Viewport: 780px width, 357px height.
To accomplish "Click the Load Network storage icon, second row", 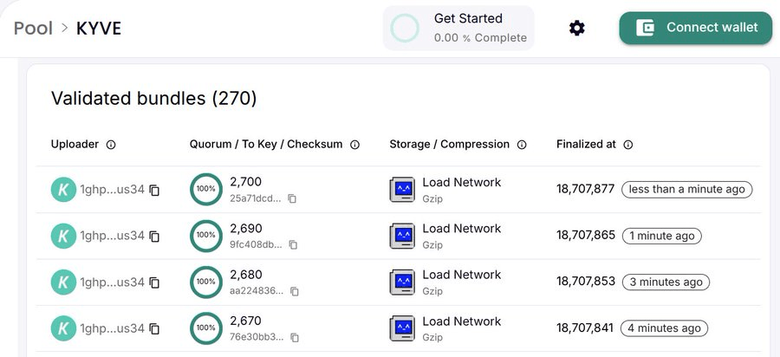I will click(x=402, y=236).
